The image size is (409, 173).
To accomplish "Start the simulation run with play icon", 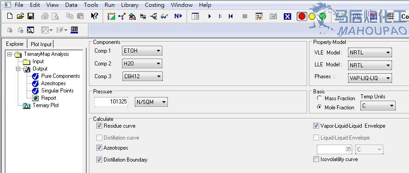I will pos(210,16).
